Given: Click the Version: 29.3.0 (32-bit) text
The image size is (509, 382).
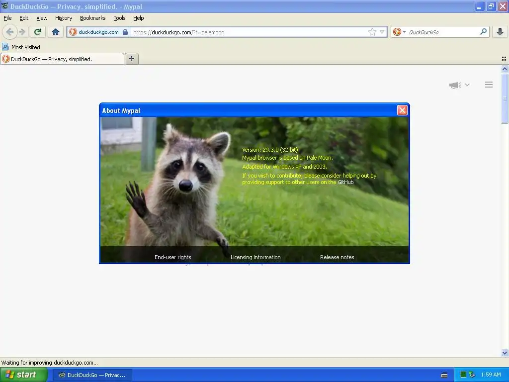Looking at the screenshot, I should (270, 150).
